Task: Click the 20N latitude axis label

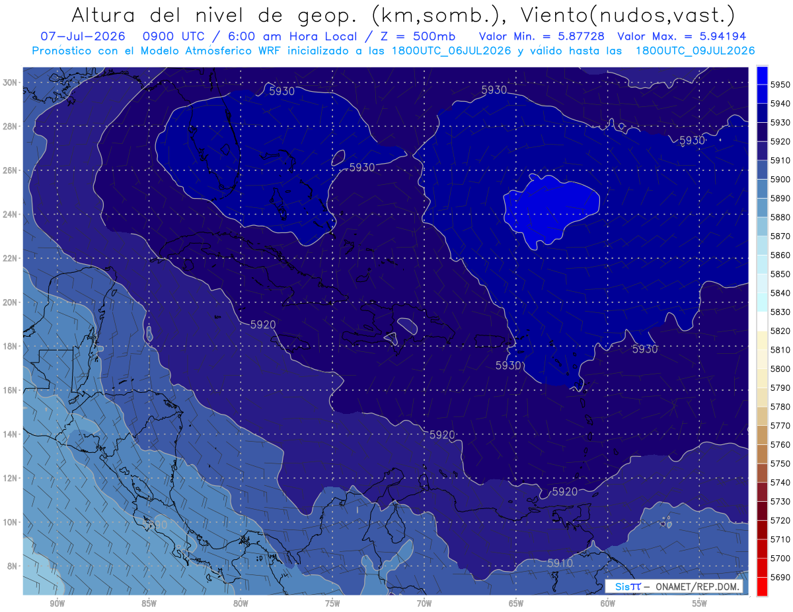Action: tap(11, 302)
